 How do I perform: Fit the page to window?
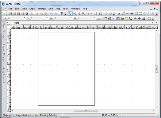pyautogui.click(x=96, y=13)
